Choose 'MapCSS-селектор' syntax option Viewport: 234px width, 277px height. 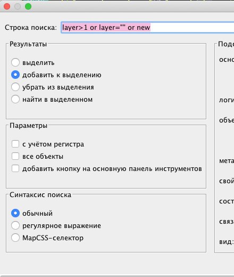15,238
